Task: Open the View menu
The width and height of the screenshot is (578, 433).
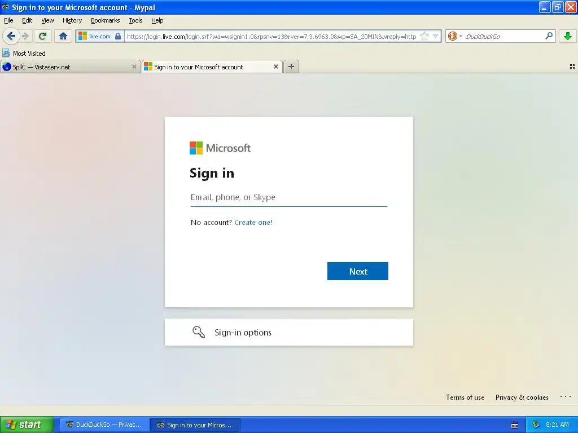Action: 47,20
